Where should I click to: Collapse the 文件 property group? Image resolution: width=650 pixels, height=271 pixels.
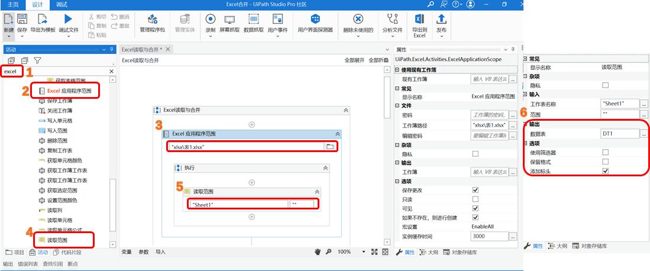(397, 106)
